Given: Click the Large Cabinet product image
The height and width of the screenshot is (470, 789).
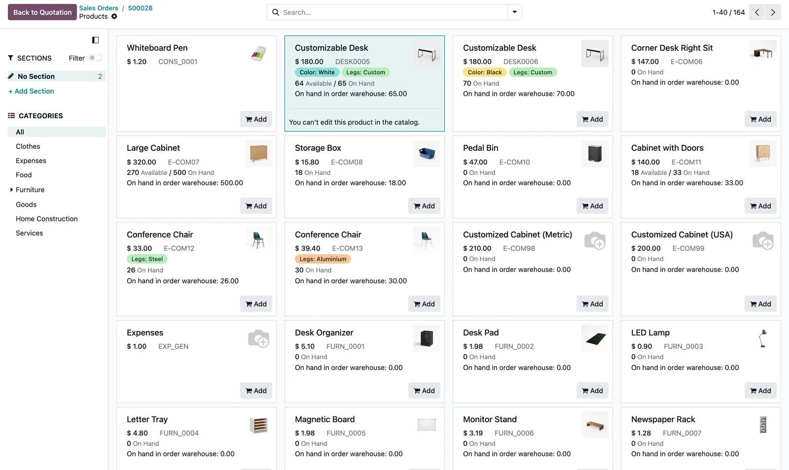Looking at the screenshot, I should click(x=258, y=153).
